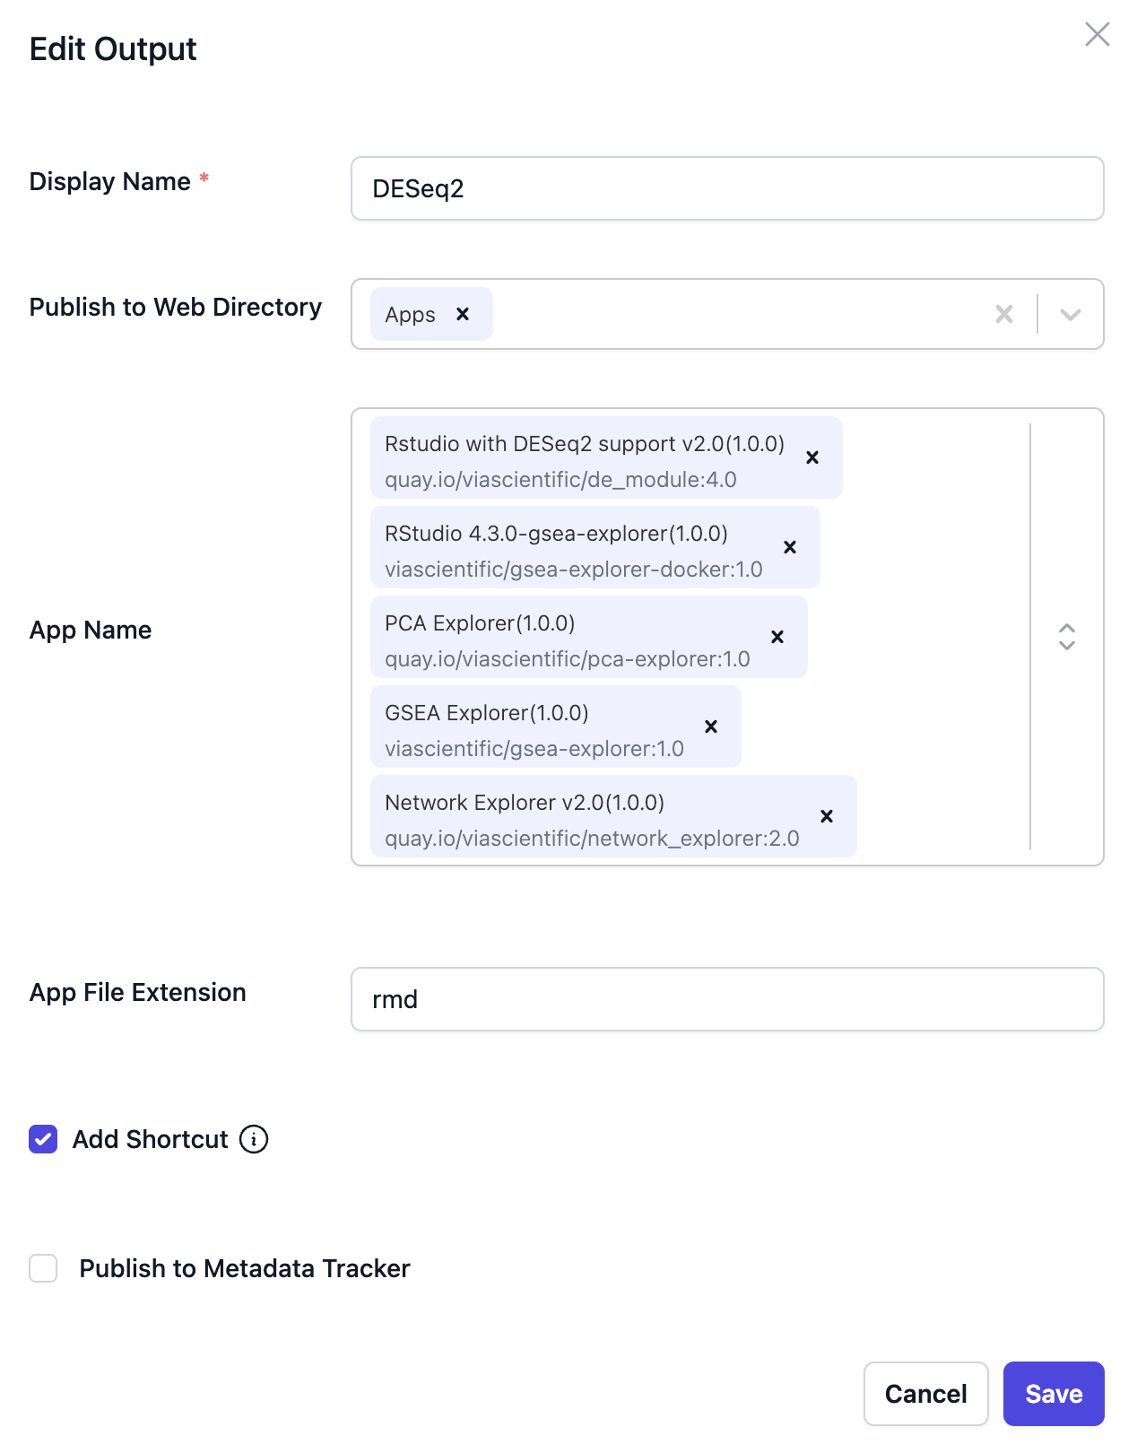
Task: Click quay.io/viascientific/network_explorer:2.0 text
Action: point(592,839)
